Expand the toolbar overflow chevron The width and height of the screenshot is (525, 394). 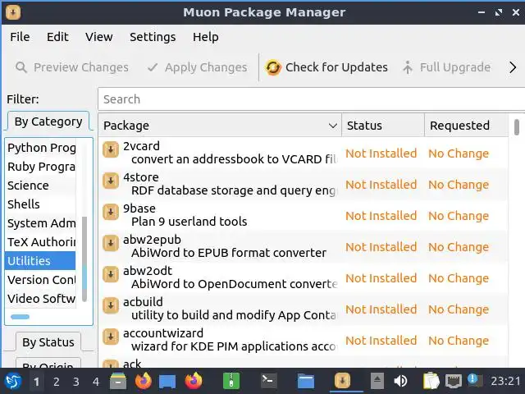[514, 67]
